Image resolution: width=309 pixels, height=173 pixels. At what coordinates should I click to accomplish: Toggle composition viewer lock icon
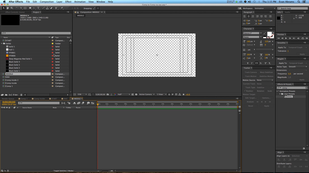(78, 12)
